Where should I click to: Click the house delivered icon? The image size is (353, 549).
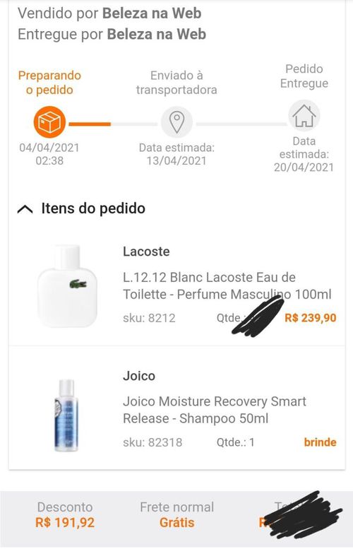pos(304,116)
